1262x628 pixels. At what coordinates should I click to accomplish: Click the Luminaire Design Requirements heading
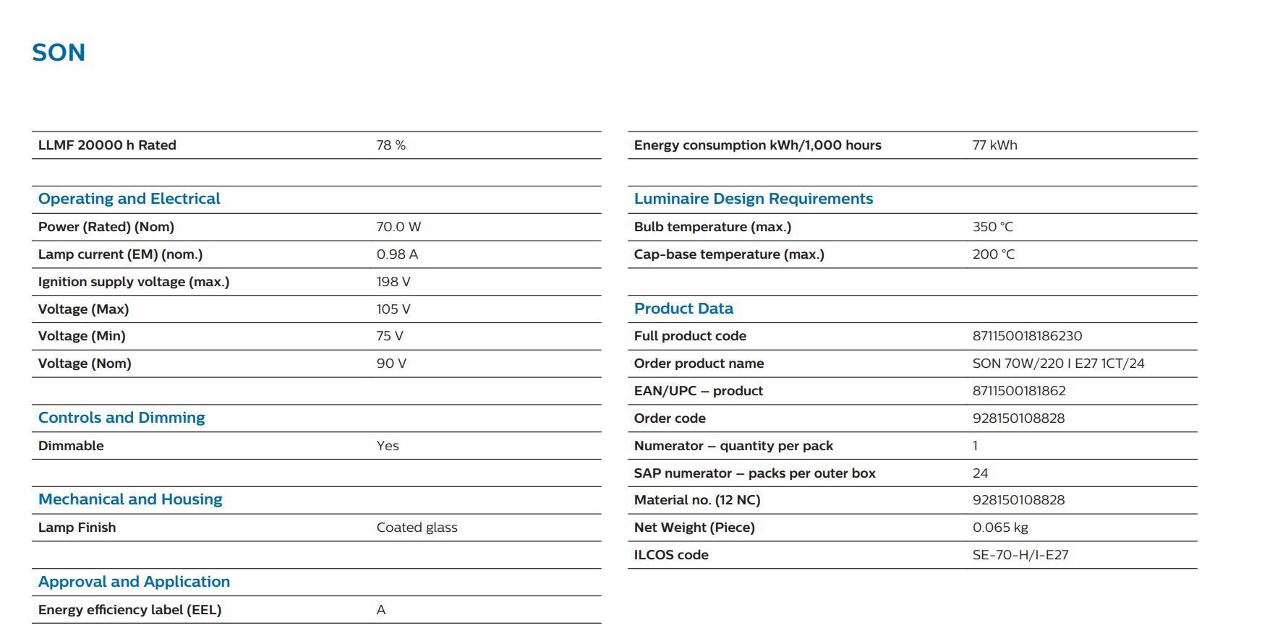point(754,199)
